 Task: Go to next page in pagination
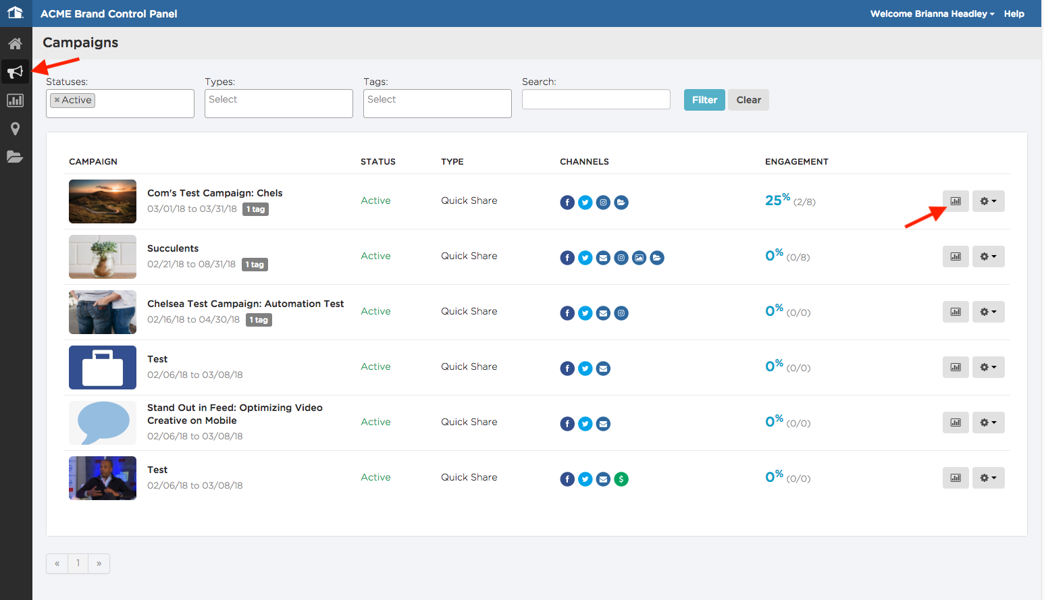[99, 564]
